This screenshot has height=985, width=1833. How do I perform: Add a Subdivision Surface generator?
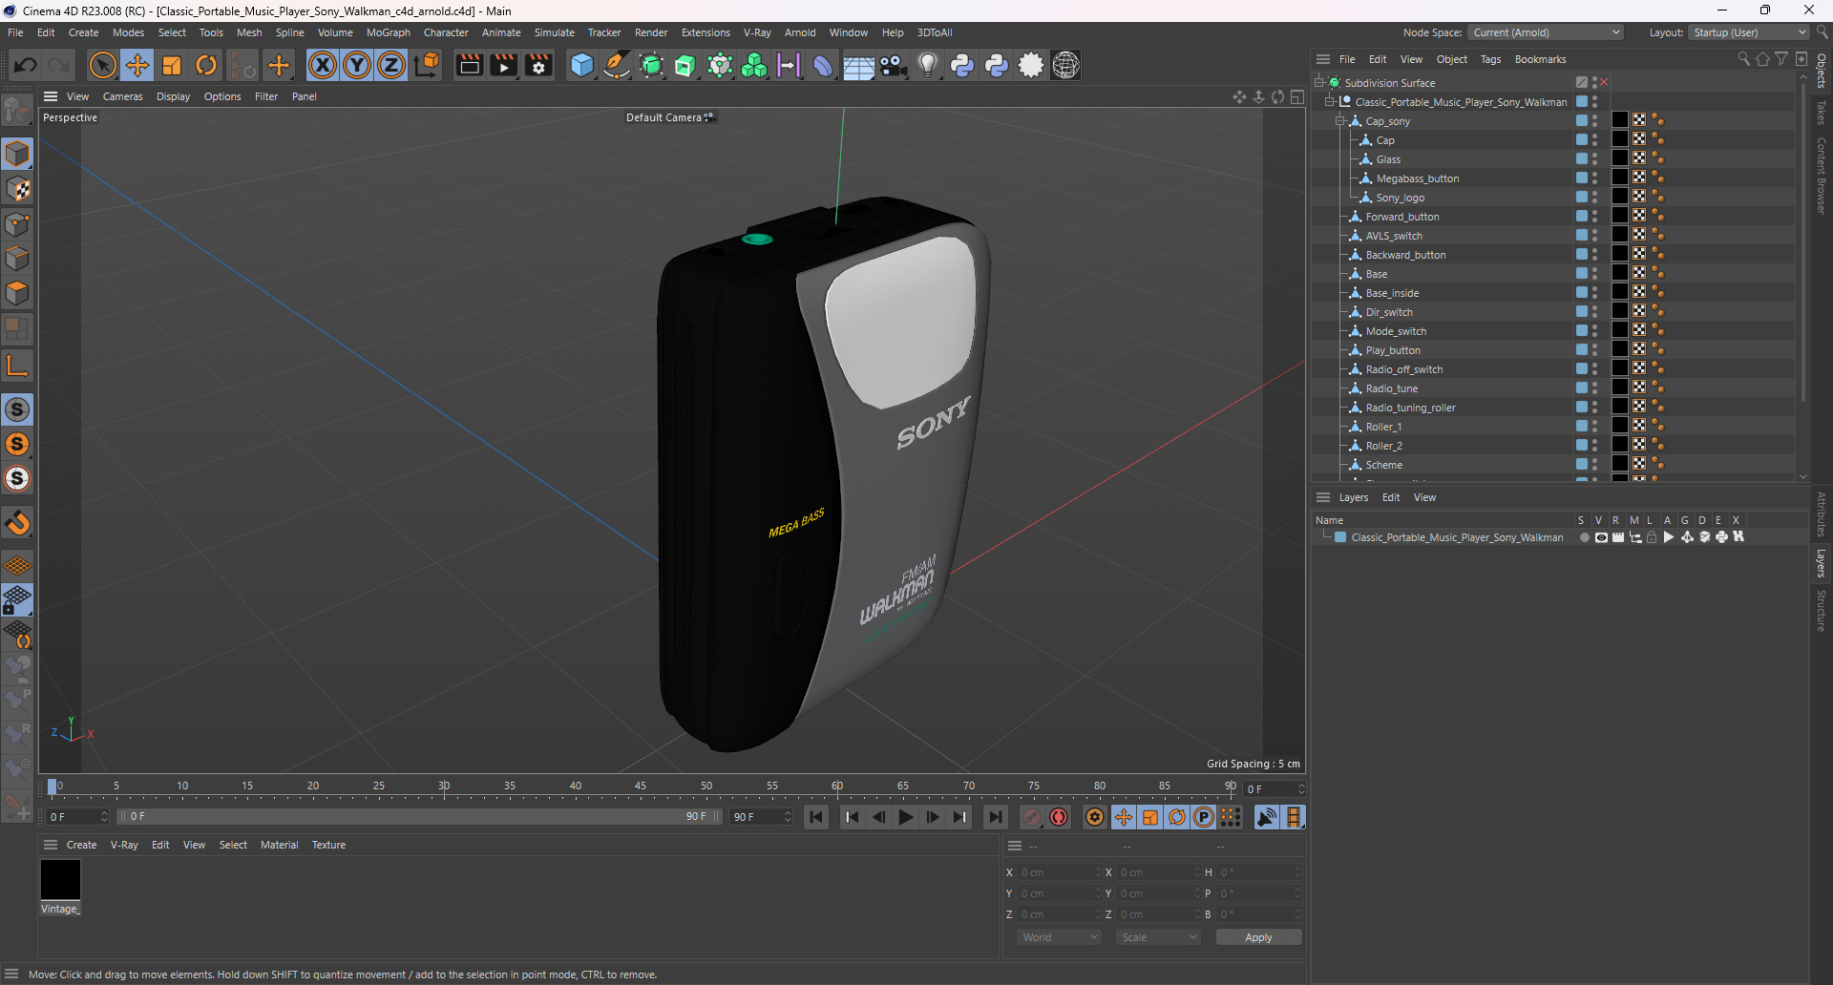coord(651,65)
